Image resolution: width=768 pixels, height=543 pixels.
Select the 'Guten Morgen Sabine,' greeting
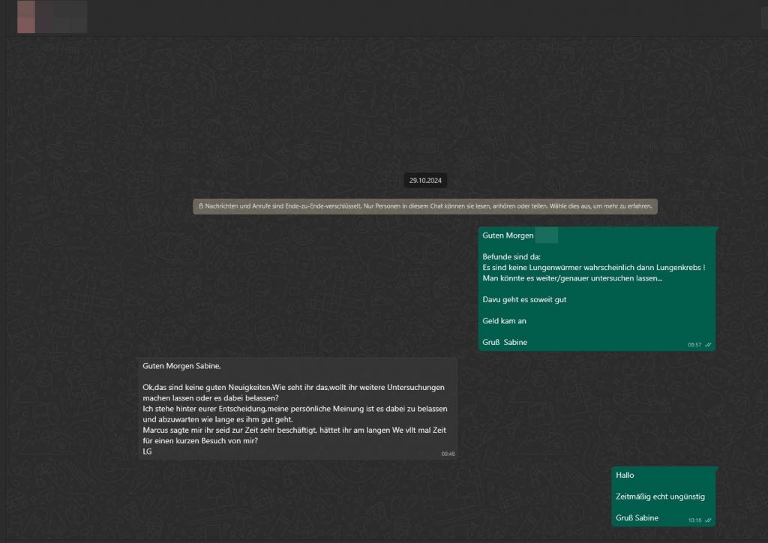(181, 366)
